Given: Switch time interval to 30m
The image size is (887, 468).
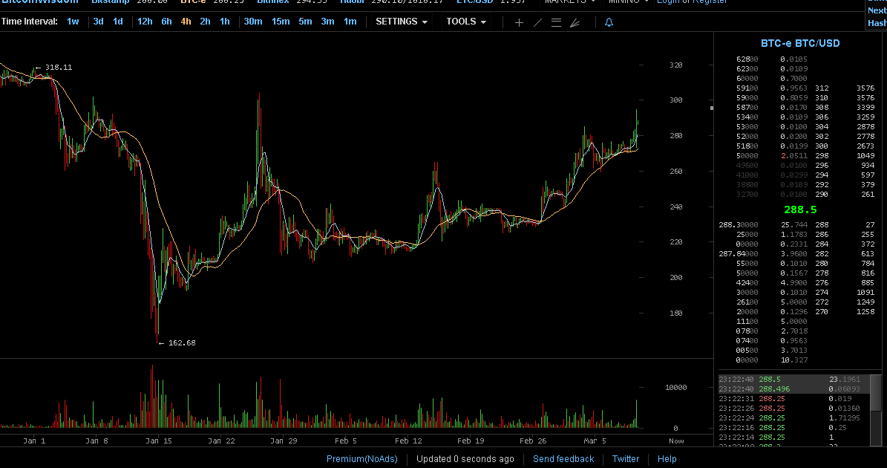Looking at the screenshot, I should pos(253,22).
